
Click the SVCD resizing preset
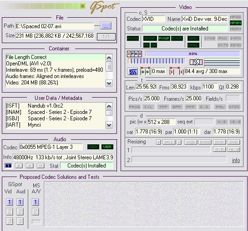(x=205, y=142)
